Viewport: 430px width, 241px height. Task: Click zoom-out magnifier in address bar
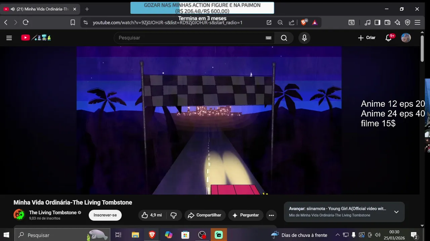(280, 22)
